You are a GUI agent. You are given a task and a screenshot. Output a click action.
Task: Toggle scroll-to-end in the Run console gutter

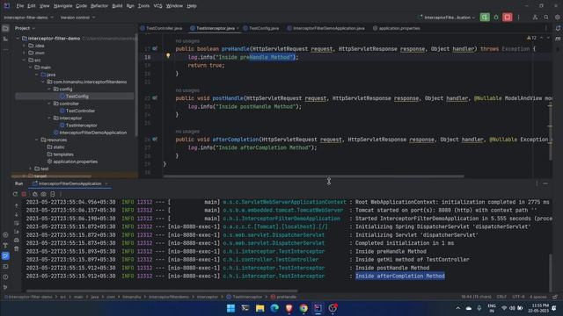coord(17,232)
